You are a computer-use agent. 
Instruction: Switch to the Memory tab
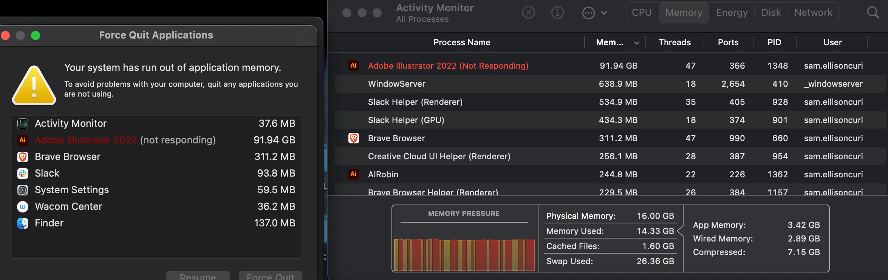tap(684, 13)
